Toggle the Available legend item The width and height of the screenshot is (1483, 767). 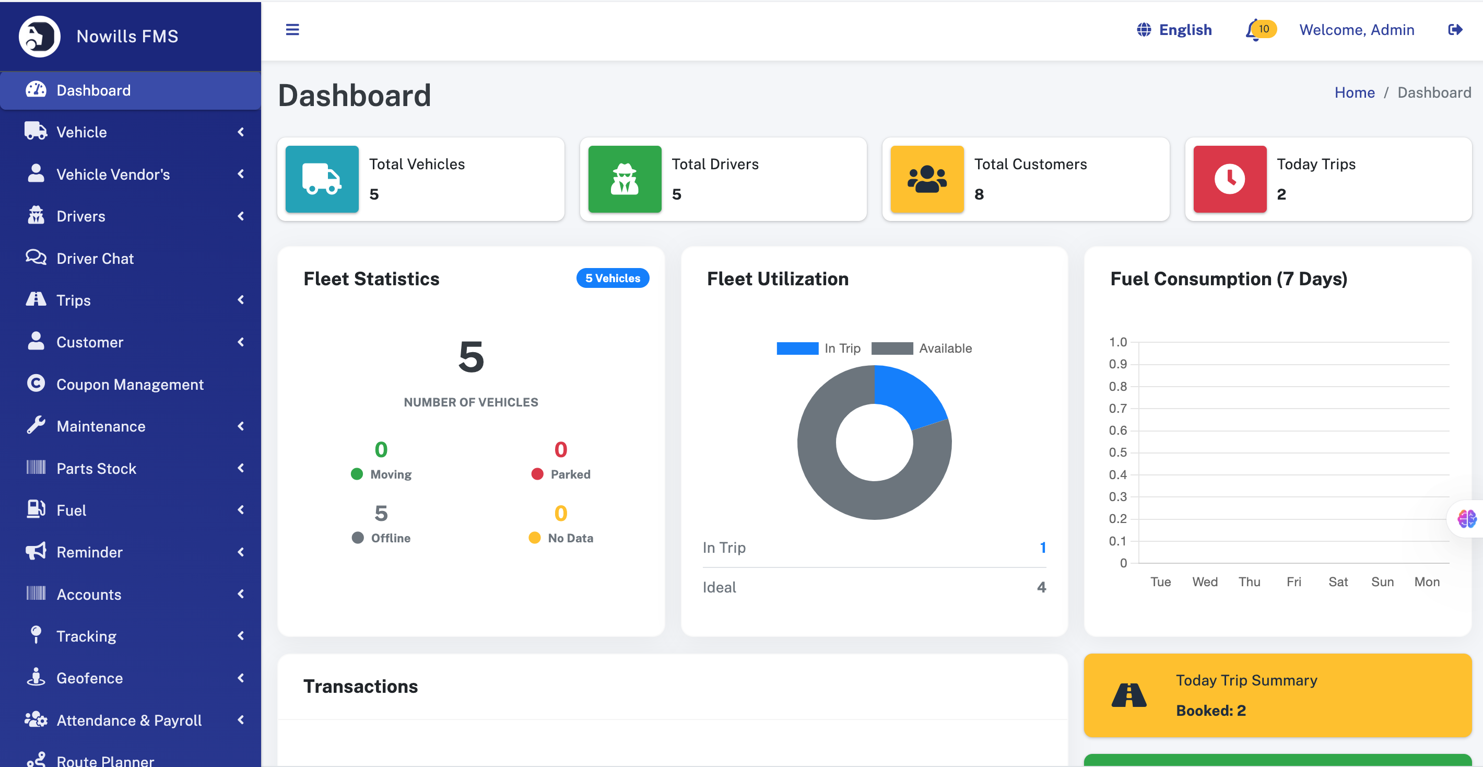(x=921, y=348)
